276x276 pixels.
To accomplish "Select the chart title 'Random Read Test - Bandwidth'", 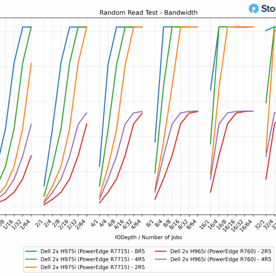I will tap(149, 13).
